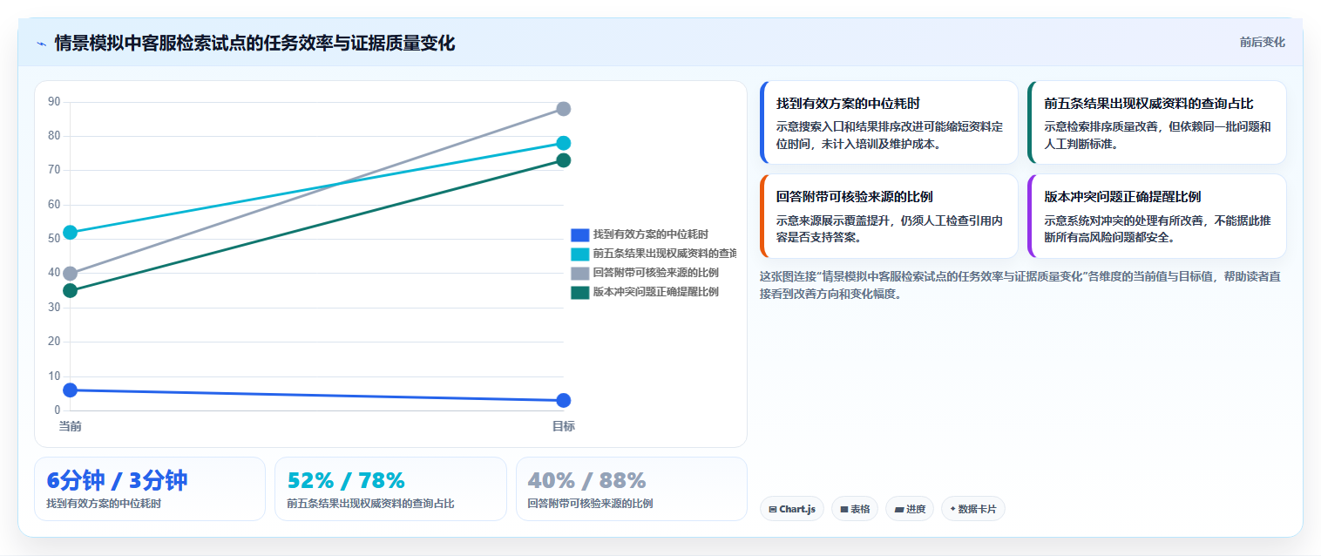Image resolution: width=1321 pixels, height=556 pixels.
Task: Select the cyan data point at 目标 value 78
Action: [563, 143]
